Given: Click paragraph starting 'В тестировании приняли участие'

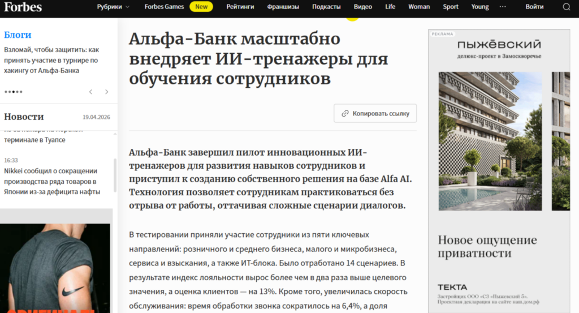Looking at the screenshot, I should [269, 270].
